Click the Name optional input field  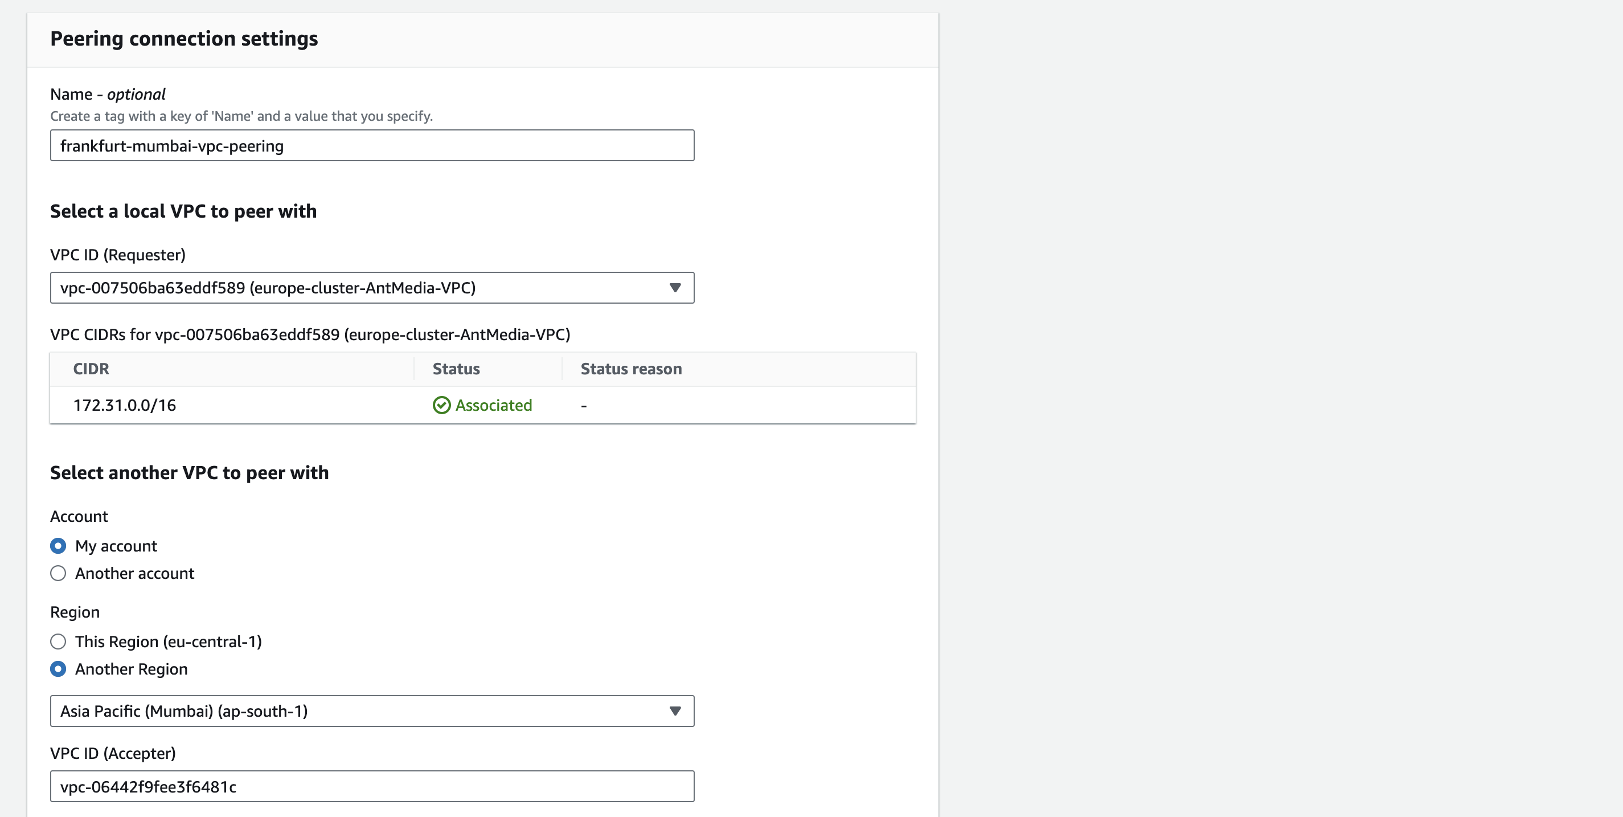click(372, 146)
